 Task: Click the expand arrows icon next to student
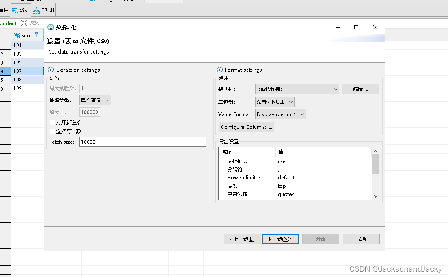coord(24,23)
